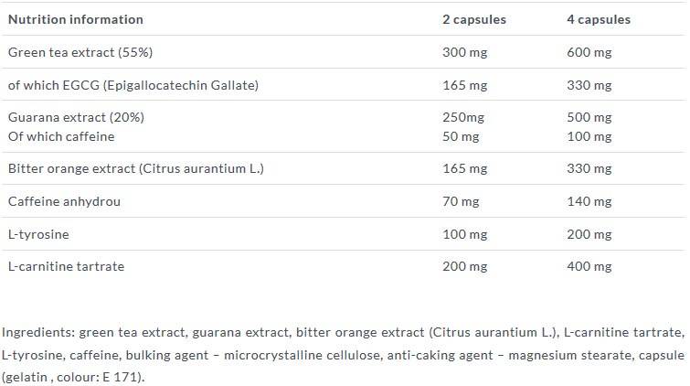
Task: Select the "Caffeine anhydrou" row label
Action: pos(64,201)
